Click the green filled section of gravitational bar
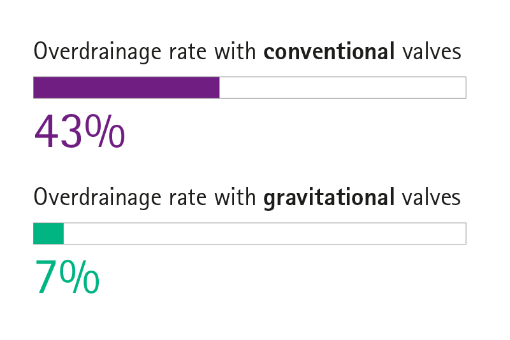This screenshot has width=510, height=340. (48, 234)
